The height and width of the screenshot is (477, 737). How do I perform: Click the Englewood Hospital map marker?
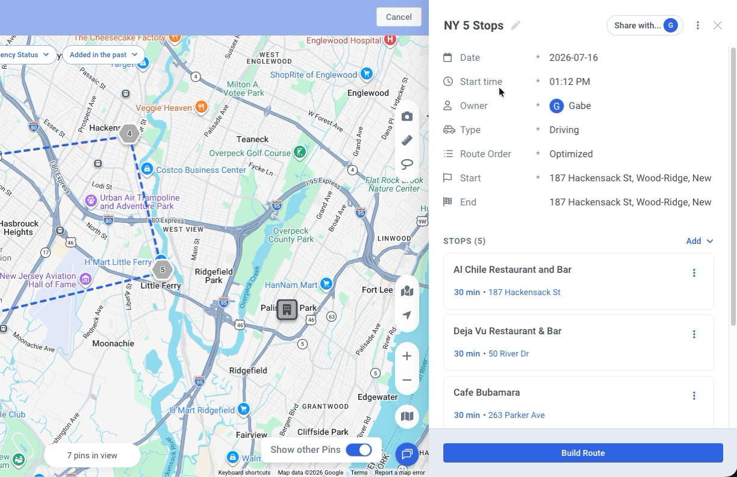390,40
